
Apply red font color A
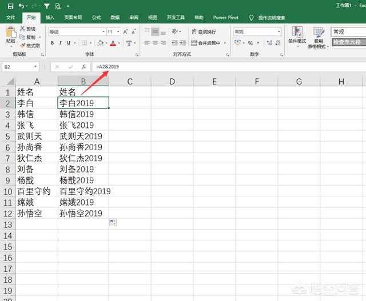point(113,43)
